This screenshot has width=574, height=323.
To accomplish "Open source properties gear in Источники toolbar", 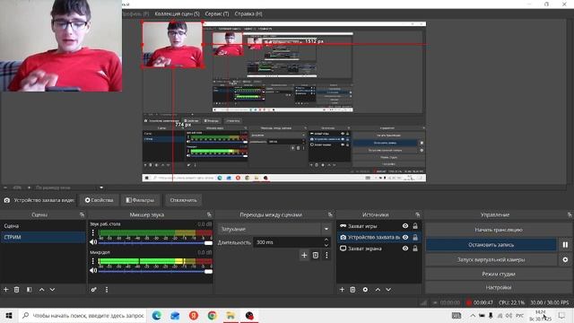I will tap(365, 289).
